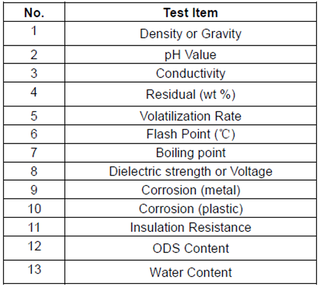Select row number 5 cell
This screenshot has height=287, width=320.
point(34,116)
